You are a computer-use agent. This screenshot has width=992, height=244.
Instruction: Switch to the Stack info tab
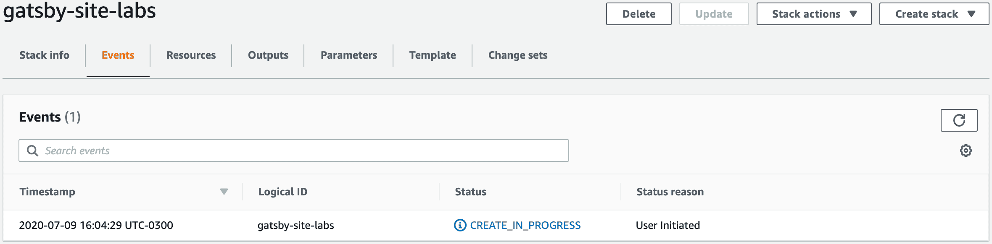coord(44,55)
